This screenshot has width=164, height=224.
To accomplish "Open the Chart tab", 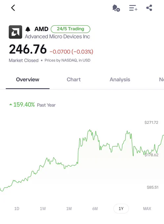I will point(74,80).
